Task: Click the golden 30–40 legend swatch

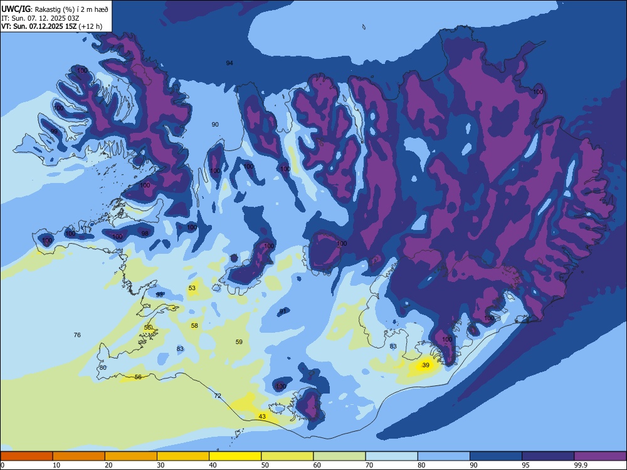Action: [183, 456]
